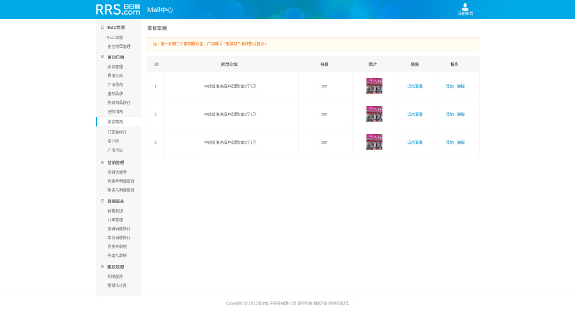Screen dimensions: 575x318
Task: Open 优惠券数据 in the sidebar
Action: click(117, 246)
